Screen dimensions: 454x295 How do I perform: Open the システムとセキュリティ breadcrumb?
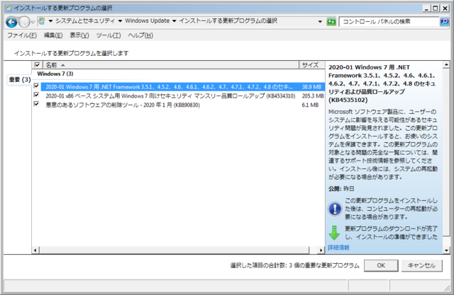coord(85,21)
